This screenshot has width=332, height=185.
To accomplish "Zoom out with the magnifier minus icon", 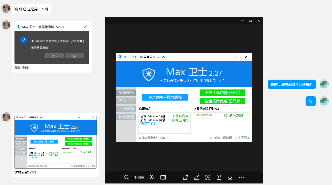I will (127, 177).
